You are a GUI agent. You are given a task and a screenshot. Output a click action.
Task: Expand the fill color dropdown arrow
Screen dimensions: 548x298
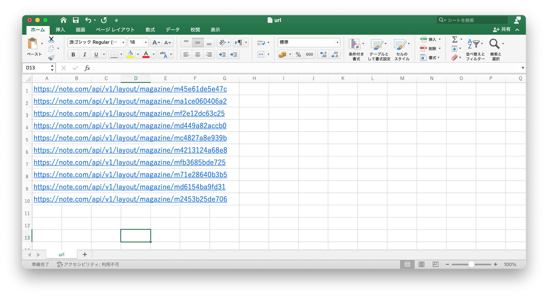point(137,54)
